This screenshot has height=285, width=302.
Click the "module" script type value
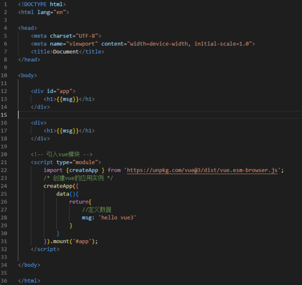[85, 162]
